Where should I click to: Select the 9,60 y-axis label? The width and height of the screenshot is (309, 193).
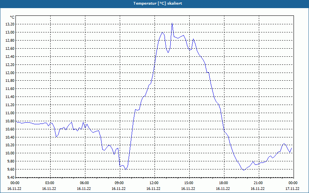pyautogui.click(x=11, y=169)
